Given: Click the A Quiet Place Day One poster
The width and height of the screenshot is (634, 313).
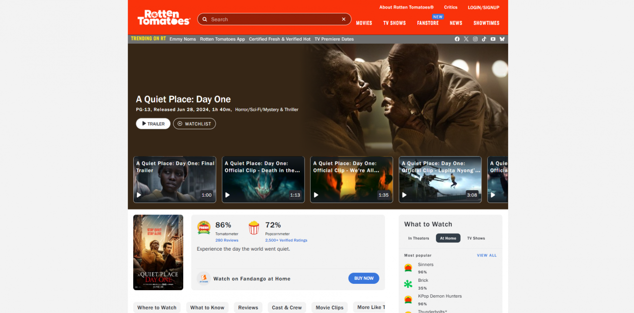Looking at the screenshot, I should (x=158, y=252).
